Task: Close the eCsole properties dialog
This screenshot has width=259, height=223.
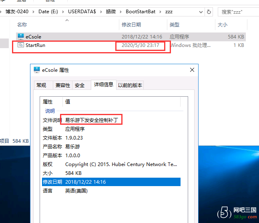Action: [192, 70]
